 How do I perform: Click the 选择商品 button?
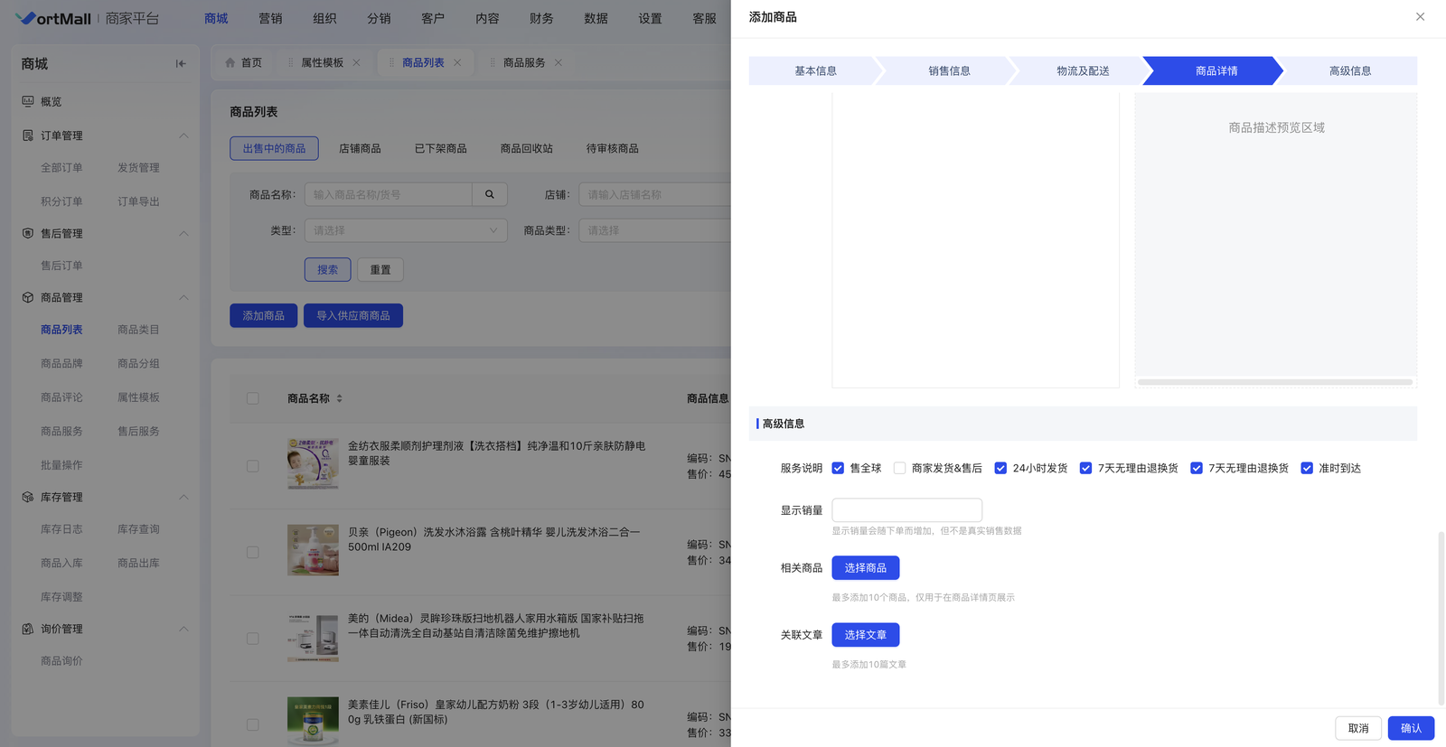coord(865,568)
